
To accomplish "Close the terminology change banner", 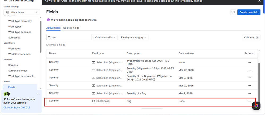I will (x=259, y=1).
